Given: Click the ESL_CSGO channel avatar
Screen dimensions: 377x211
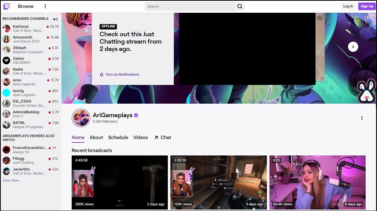Looking at the screenshot, I should point(6,103).
